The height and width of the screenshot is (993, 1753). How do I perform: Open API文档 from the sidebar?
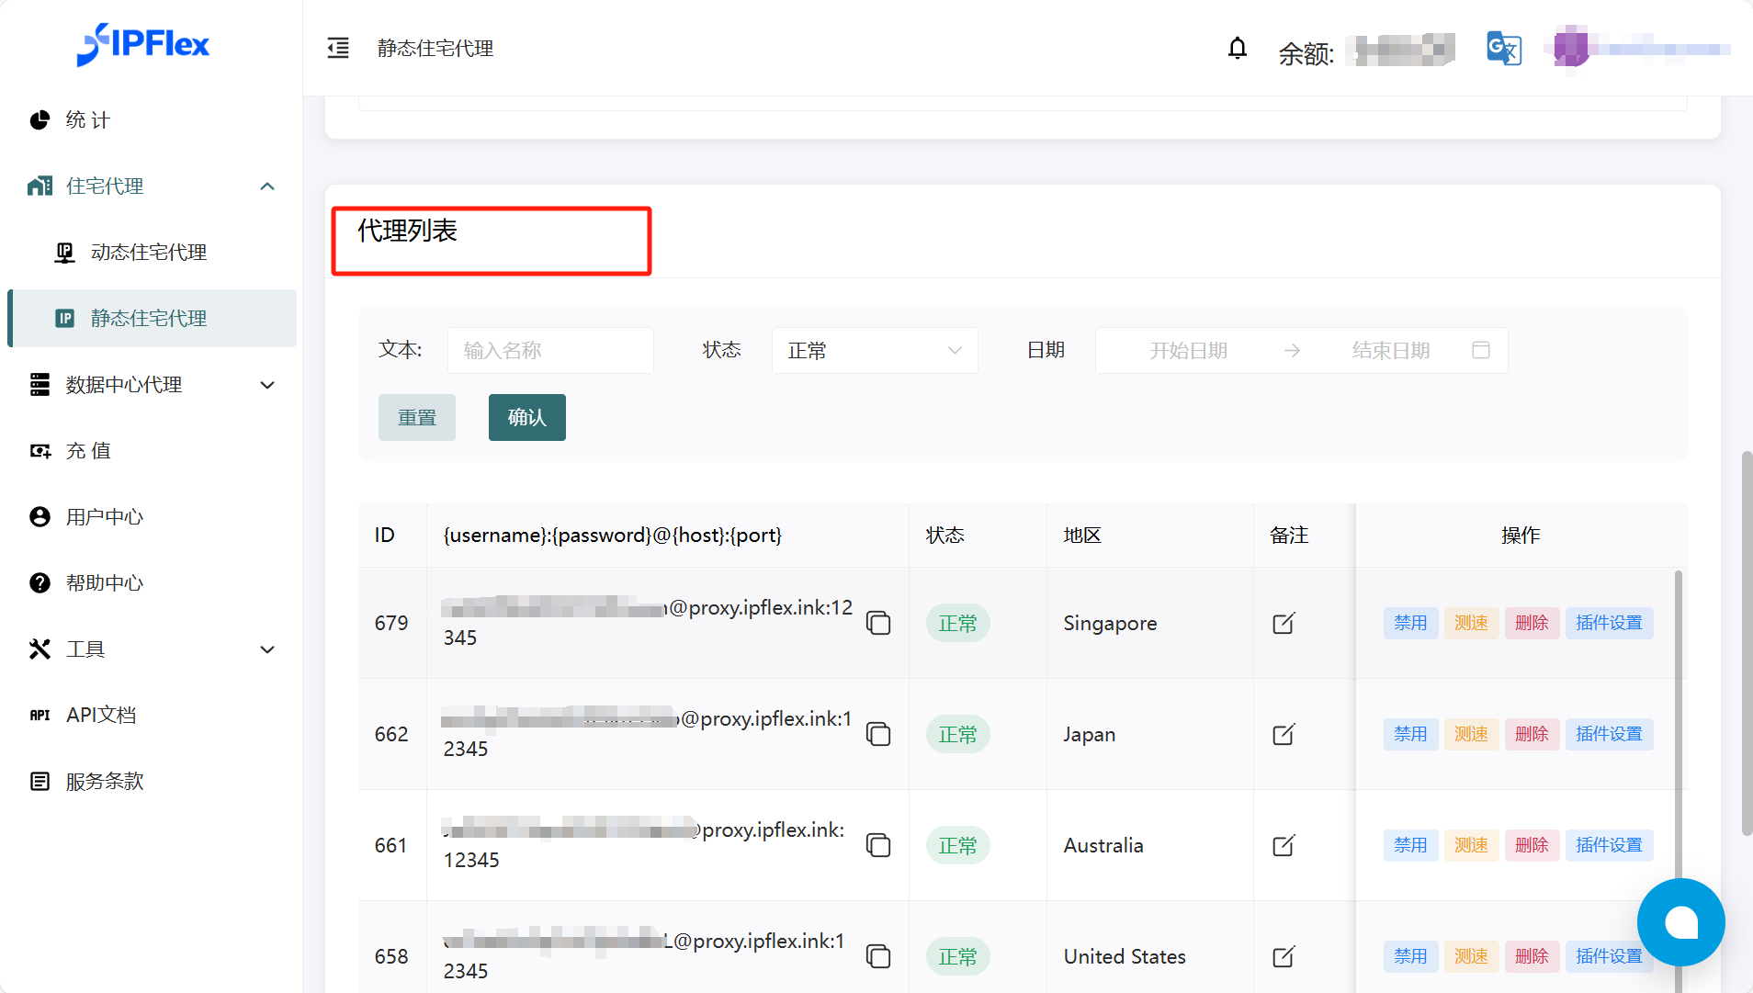[x=101, y=715]
